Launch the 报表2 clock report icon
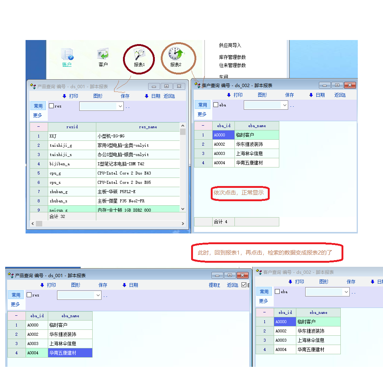Viewport: 383px width, 375px height. click(x=176, y=56)
